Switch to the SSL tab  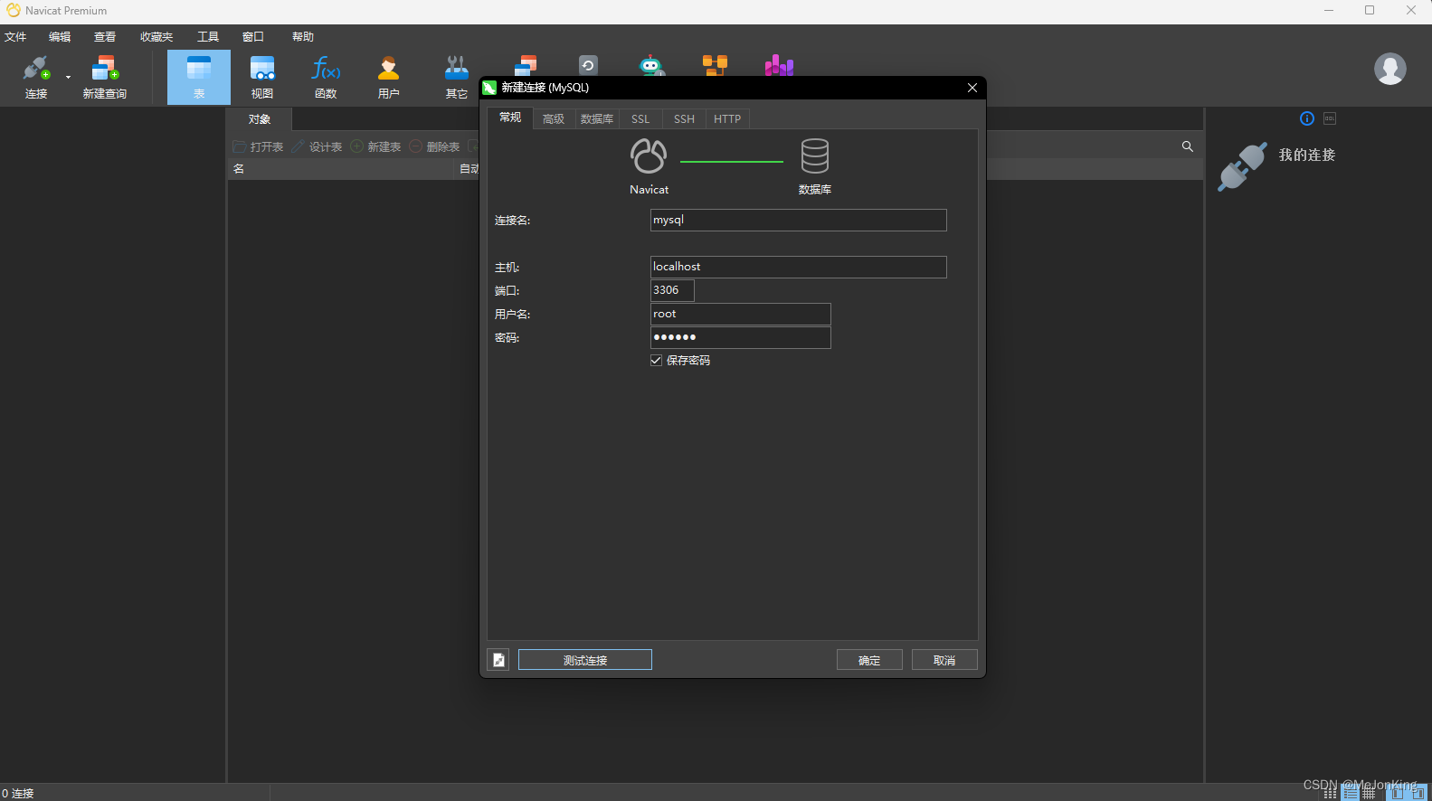tap(640, 119)
